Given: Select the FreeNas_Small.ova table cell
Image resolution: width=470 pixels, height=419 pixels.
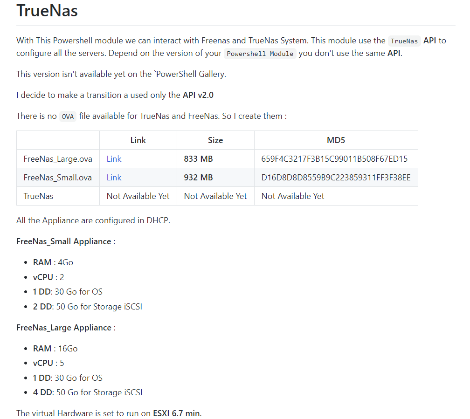Looking at the screenshot, I should [x=58, y=178].
